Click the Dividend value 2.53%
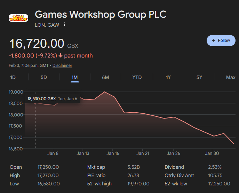This screenshot has width=239, height=193. (x=215, y=167)
